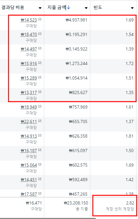Image resolution: width=138 pixels, height=219 pixels.
Task: Open the 빈도 column dropdown arrow
Action: click(132, 8)
